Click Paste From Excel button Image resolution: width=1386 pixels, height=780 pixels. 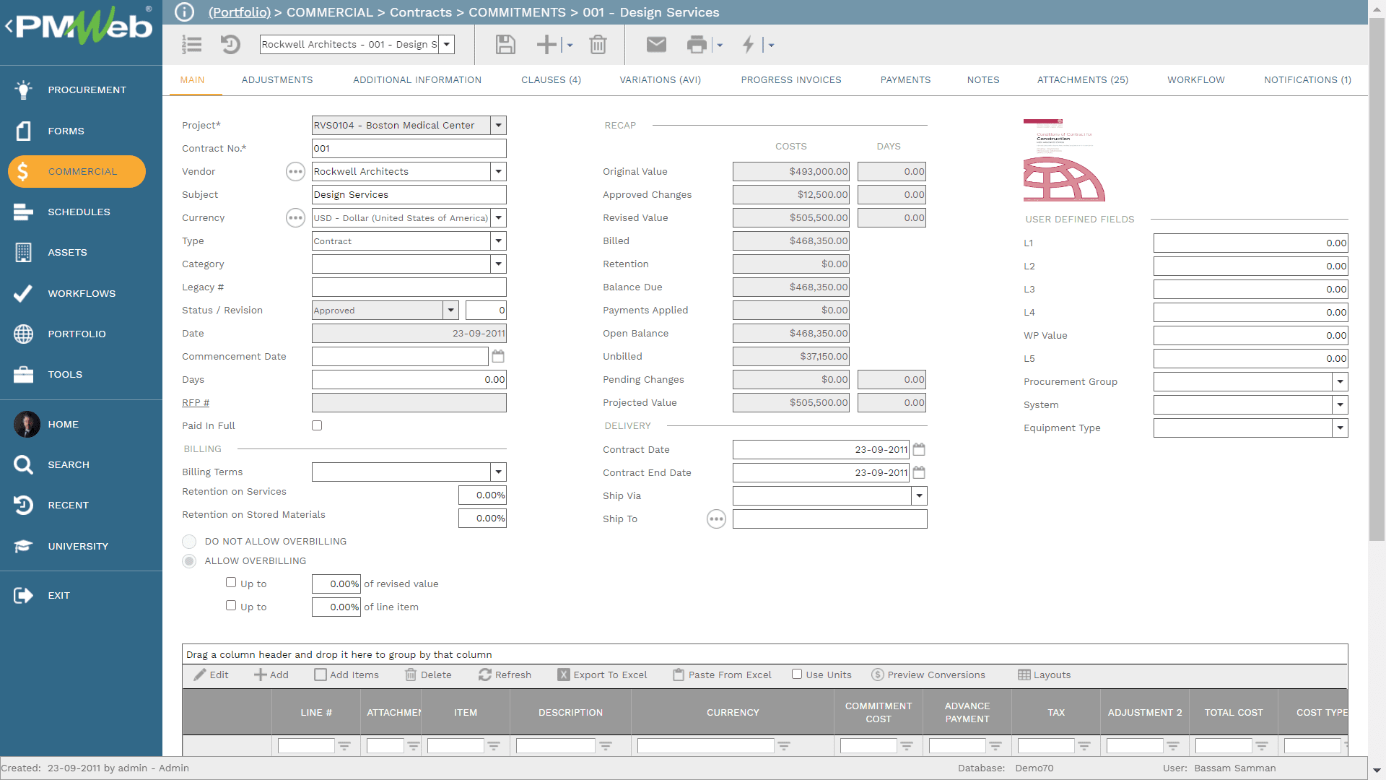click(722, 675)
